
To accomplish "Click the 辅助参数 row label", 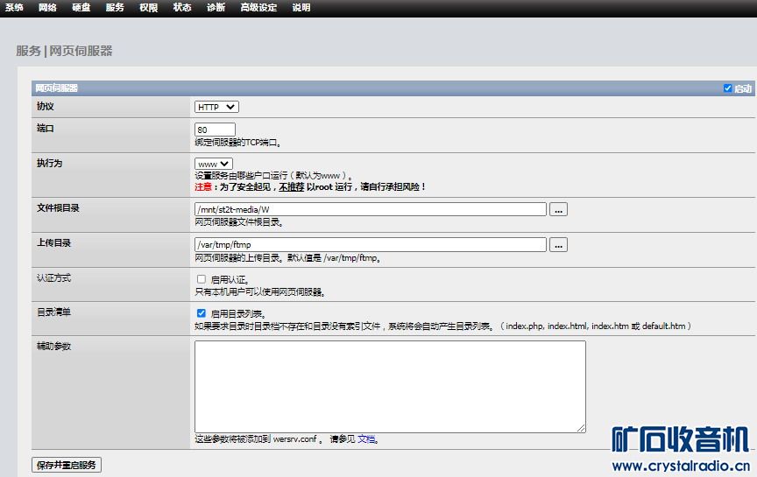I will [53, 346].
